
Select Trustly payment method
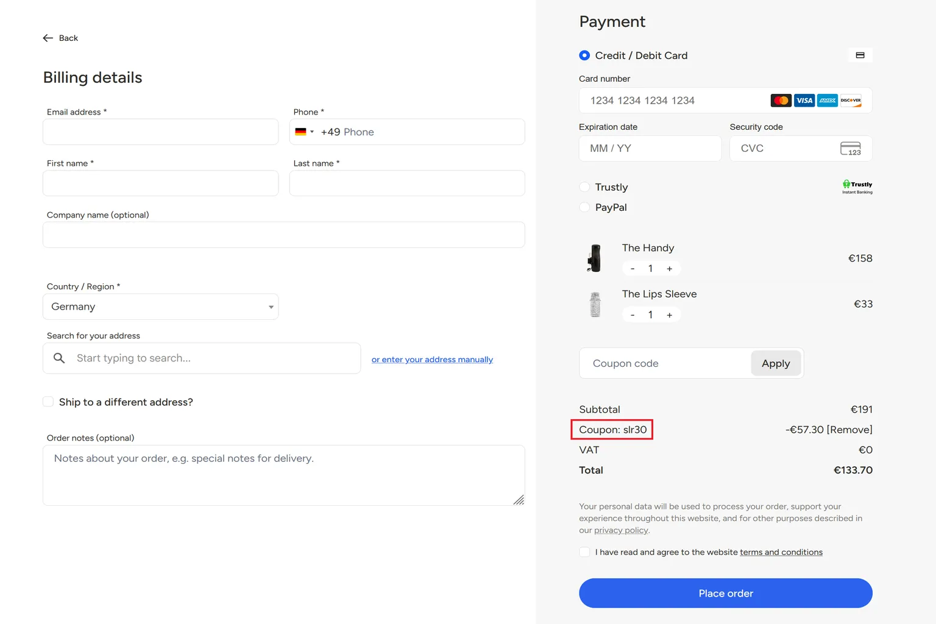click(x=584, y=187)
